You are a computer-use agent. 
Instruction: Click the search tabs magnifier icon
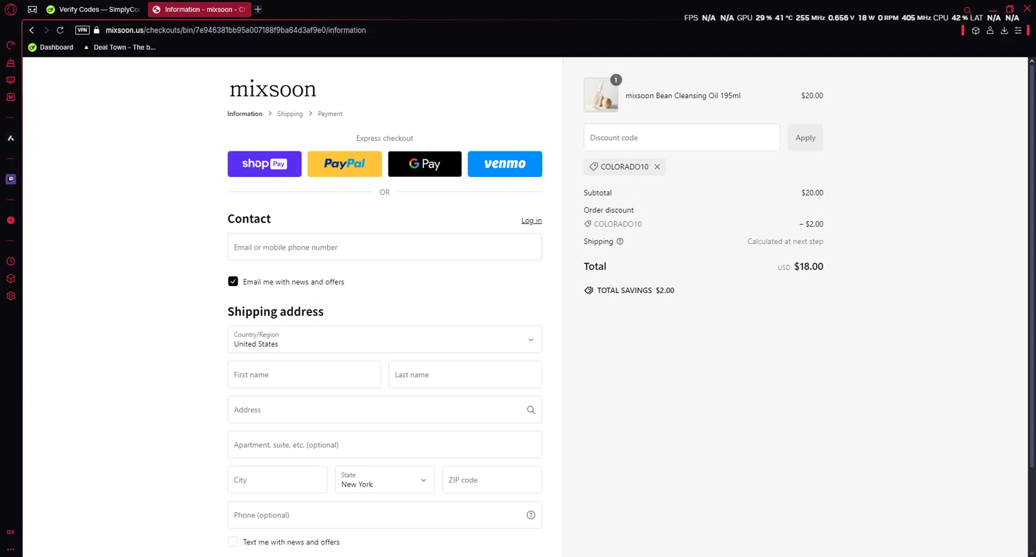point(968,10)
